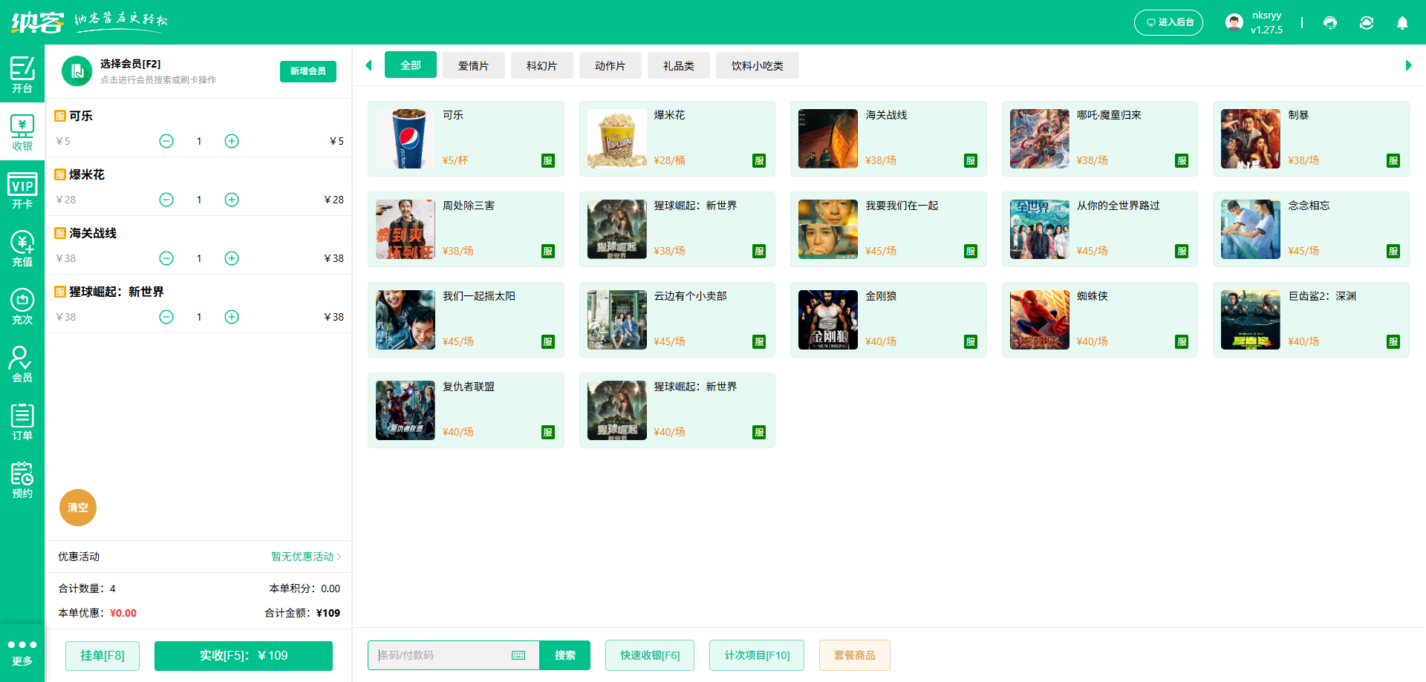
Task: Decrease 爆米花 quantity with minus button
Action: (166, 200)
